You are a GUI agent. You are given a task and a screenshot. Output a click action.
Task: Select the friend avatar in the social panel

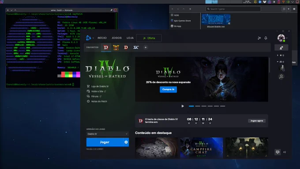[281, 68]
